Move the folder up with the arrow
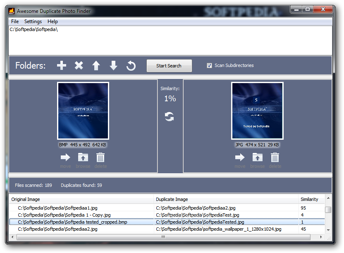This screenshot has height=253, width=344. pos(96,65)
